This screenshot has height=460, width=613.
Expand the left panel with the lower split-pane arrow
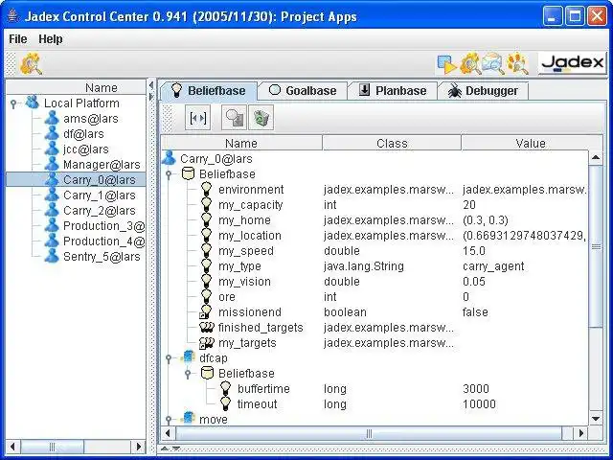[151, 96]
